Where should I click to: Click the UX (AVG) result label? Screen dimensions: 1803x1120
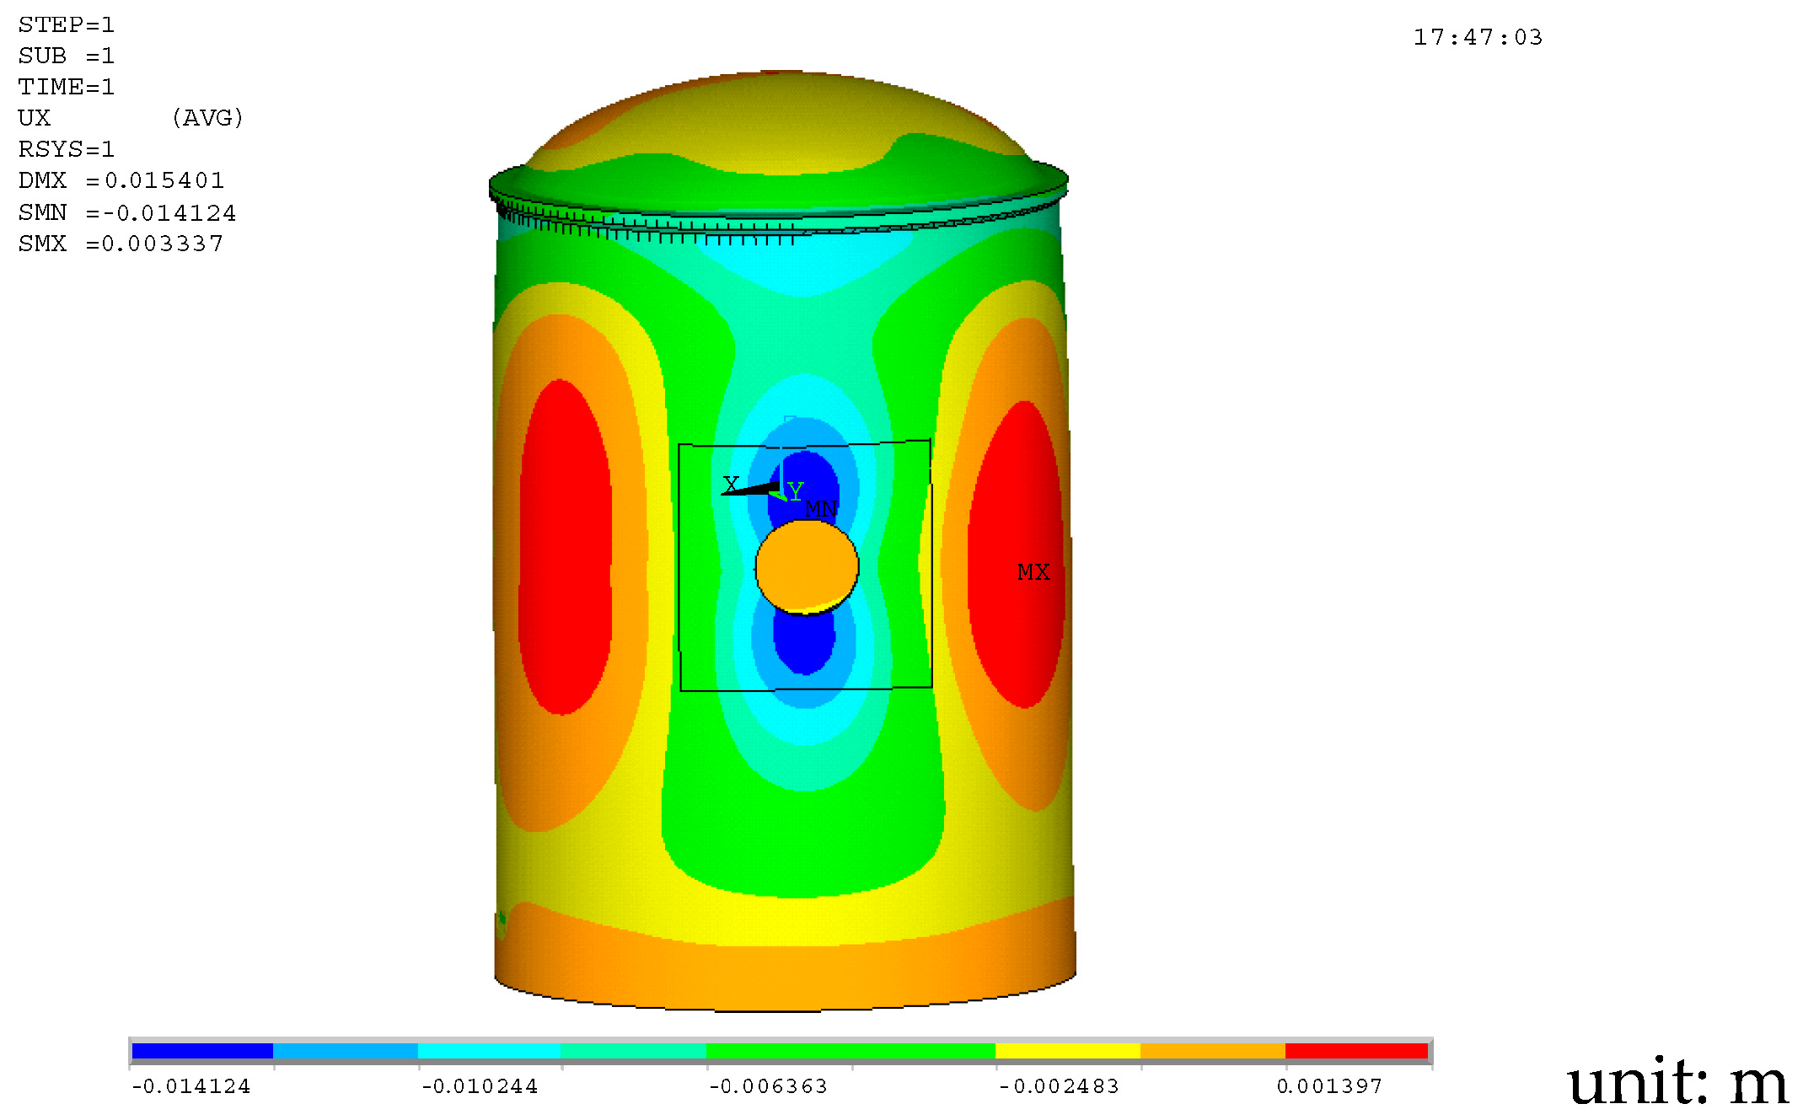[131, 118]
